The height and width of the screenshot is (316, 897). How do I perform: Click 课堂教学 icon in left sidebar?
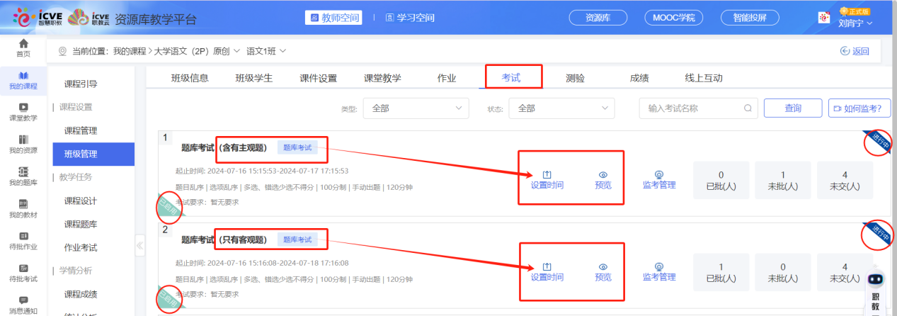pos(23,107)
